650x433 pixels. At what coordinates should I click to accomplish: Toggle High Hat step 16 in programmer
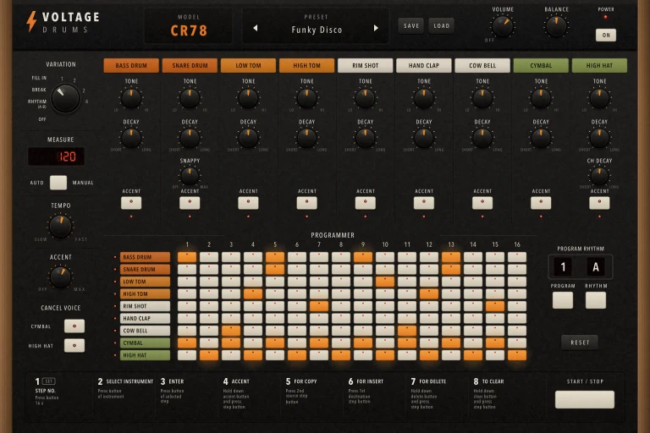click(517, 355)
